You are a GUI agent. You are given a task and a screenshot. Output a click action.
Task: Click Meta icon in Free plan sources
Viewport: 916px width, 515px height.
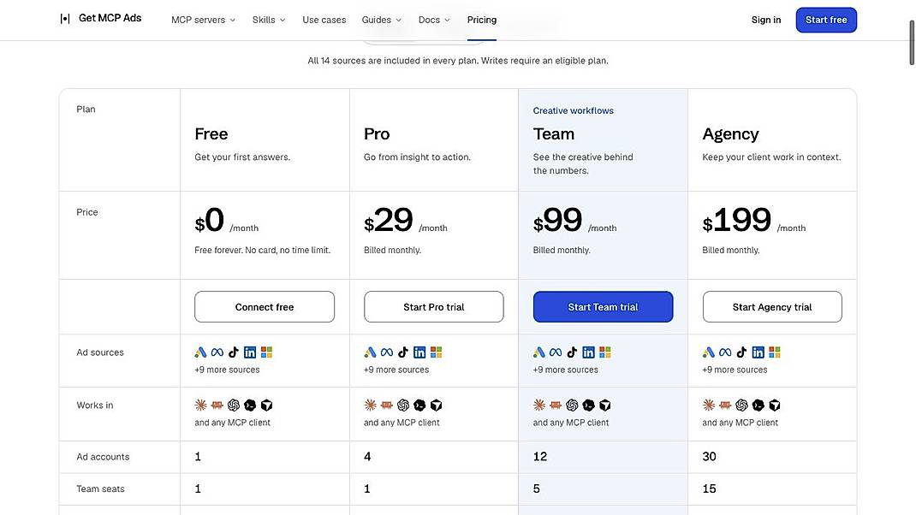pyautogui.click(x=217, y=352)
